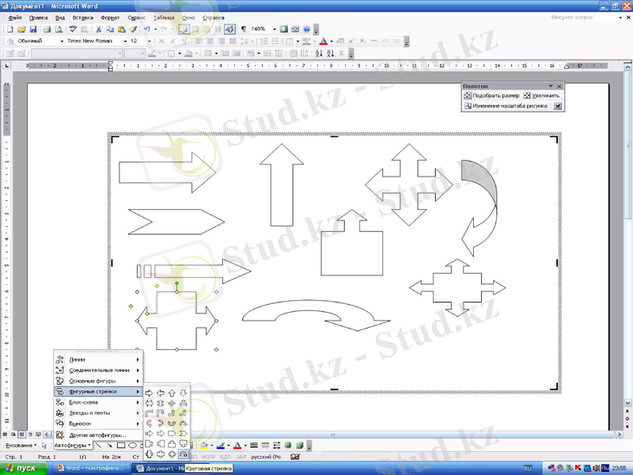Expand the Автофигуры menu button
Screen dimensions: 633x475
click(72, 446)
